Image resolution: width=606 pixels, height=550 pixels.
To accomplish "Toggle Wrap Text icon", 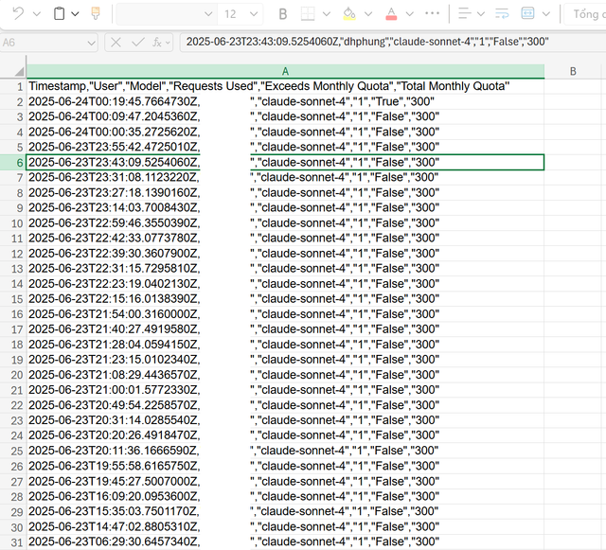I will click(502, 14).
